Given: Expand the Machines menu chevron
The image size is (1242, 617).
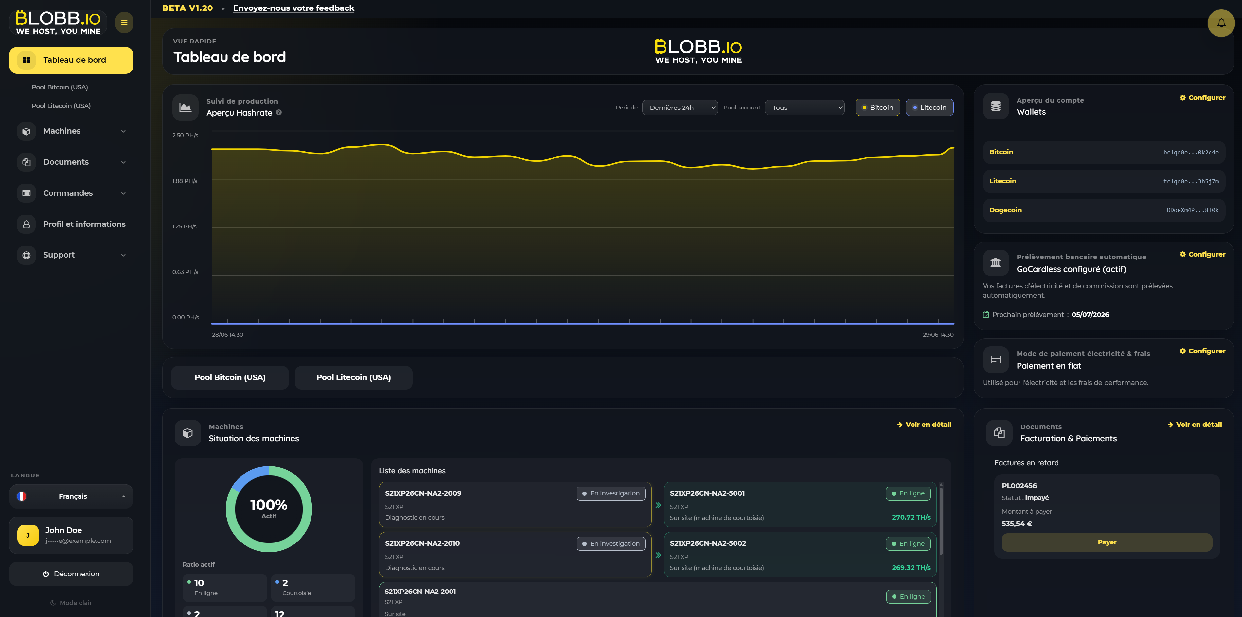Looking at the screenshot, I should (x=123, y=131).
